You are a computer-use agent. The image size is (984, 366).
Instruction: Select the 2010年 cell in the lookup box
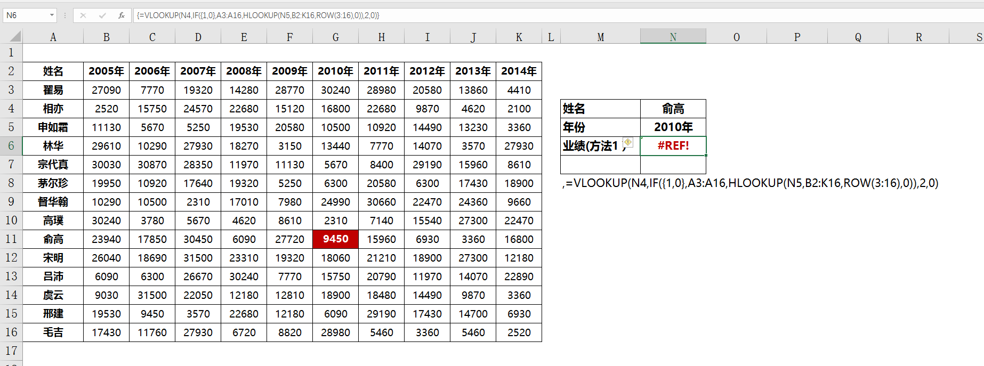tap(673, 127)
